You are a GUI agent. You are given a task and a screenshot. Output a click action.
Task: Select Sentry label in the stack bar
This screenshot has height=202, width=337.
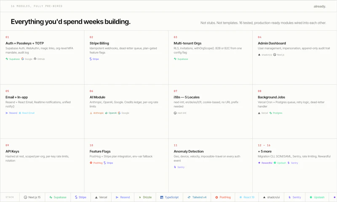297,197
